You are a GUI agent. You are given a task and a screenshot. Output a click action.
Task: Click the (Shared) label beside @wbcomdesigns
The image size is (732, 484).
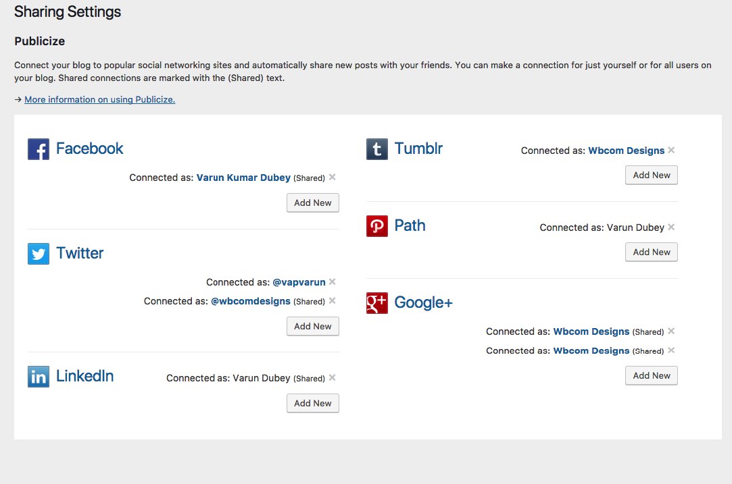point(309,302)
